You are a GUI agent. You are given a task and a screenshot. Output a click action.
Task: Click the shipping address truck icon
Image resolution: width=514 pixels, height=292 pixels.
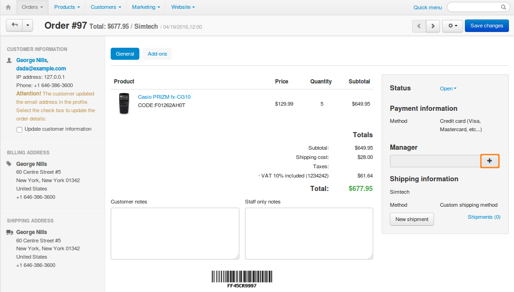point(10,232)
